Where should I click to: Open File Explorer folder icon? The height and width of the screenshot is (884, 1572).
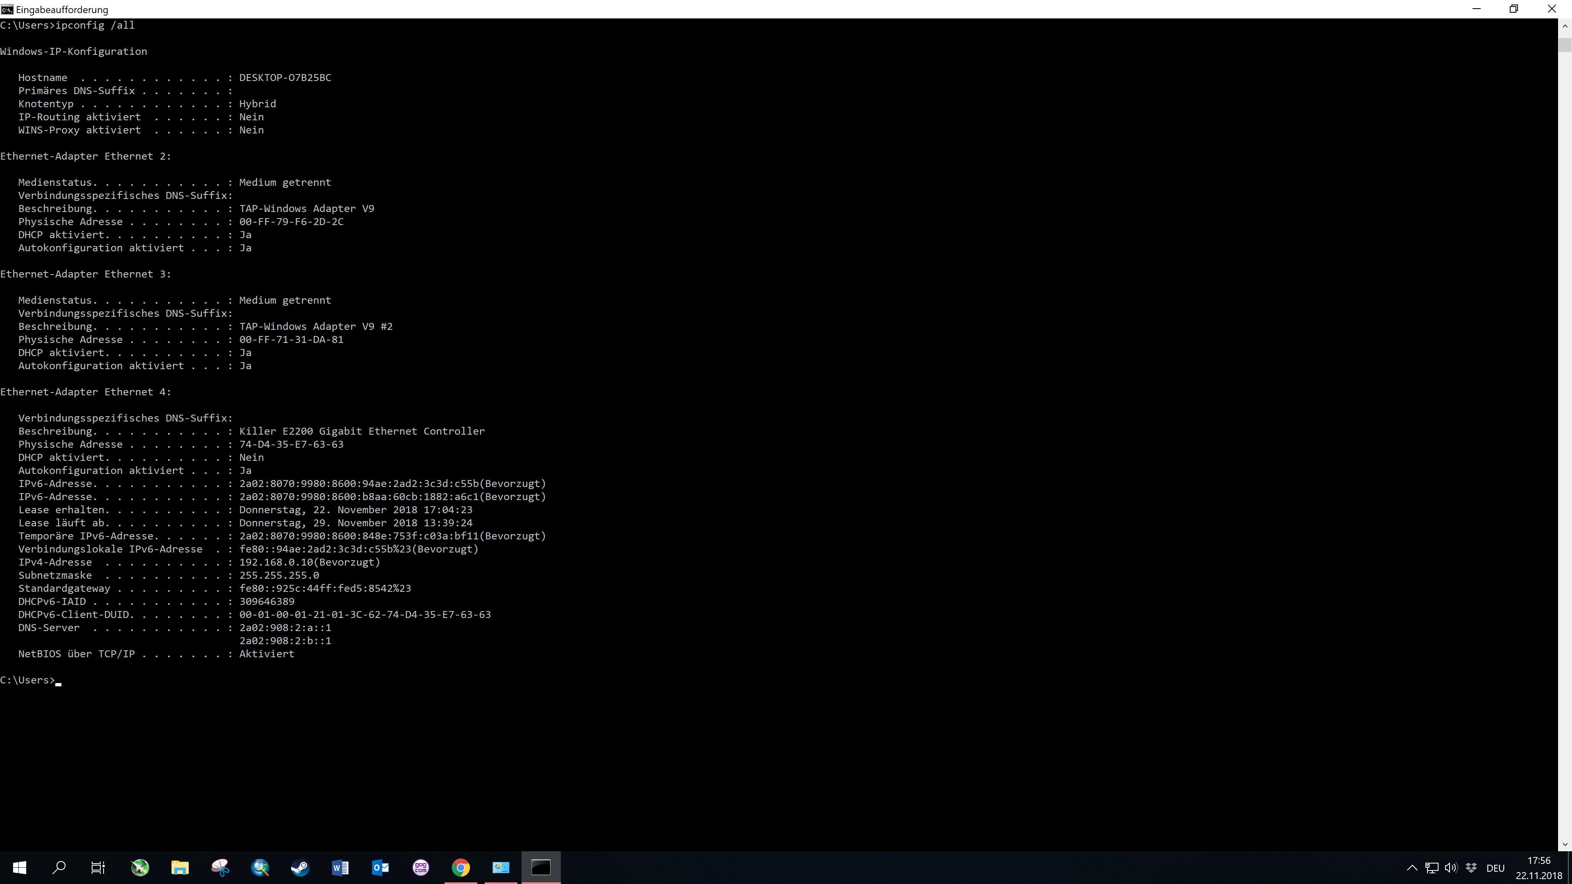pos(180,868)
